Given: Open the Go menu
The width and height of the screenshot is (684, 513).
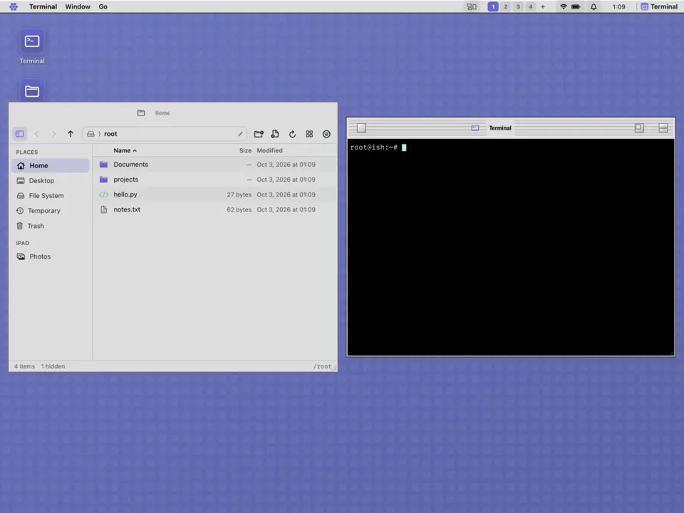Looking at the screenshot, I should (103, 6).
